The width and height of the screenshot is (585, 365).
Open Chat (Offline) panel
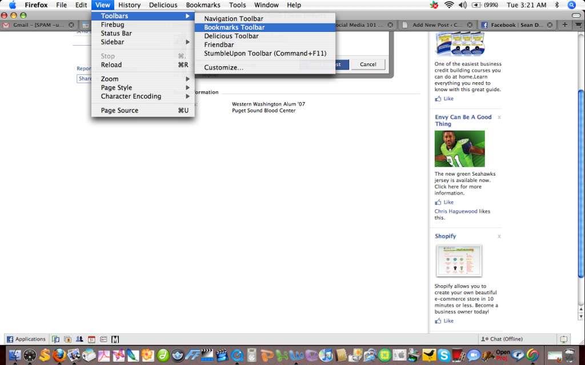[516, 339]
